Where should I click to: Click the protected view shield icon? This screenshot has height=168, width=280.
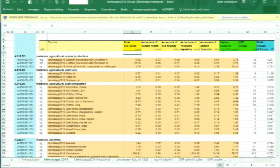coord(5,18)
